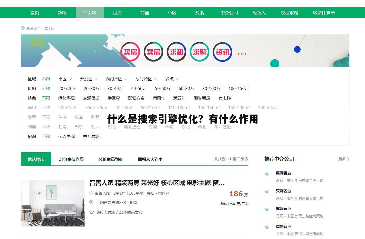Select 个人房源 under the 房源 filter
The height and width of the screenshot is (239, 365).
[x=66, y=136]
